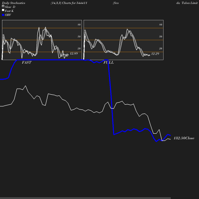Screen dimensions: 199x199
Task: Click the 'Fast K' legend label
Action: (9, 11)
